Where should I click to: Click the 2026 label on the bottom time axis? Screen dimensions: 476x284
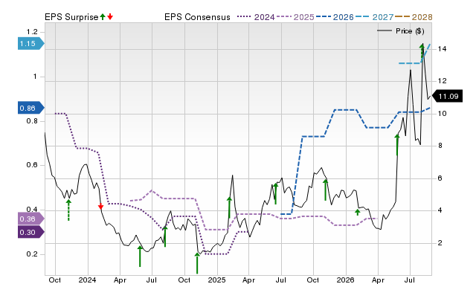point(345,280)
